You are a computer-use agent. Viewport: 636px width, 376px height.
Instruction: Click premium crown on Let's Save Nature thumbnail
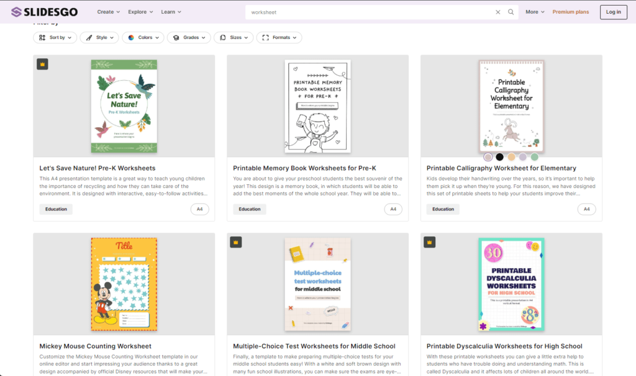click(x=42, y=64)
